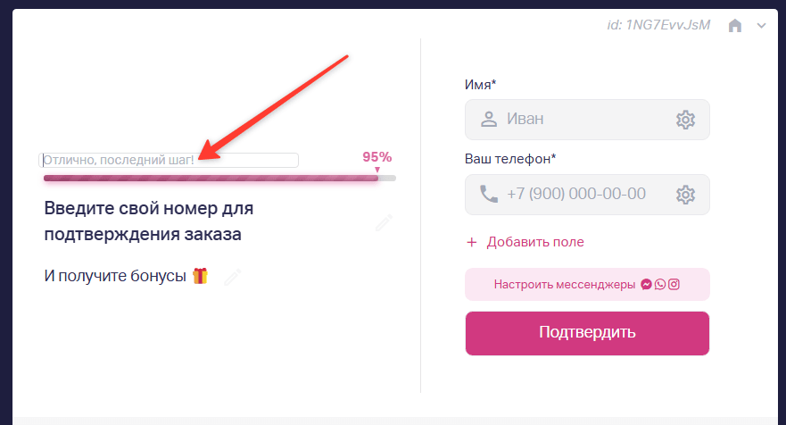The image size is (786, 425).
Task: Open settings gear for the Имя field
Action: 685,120
